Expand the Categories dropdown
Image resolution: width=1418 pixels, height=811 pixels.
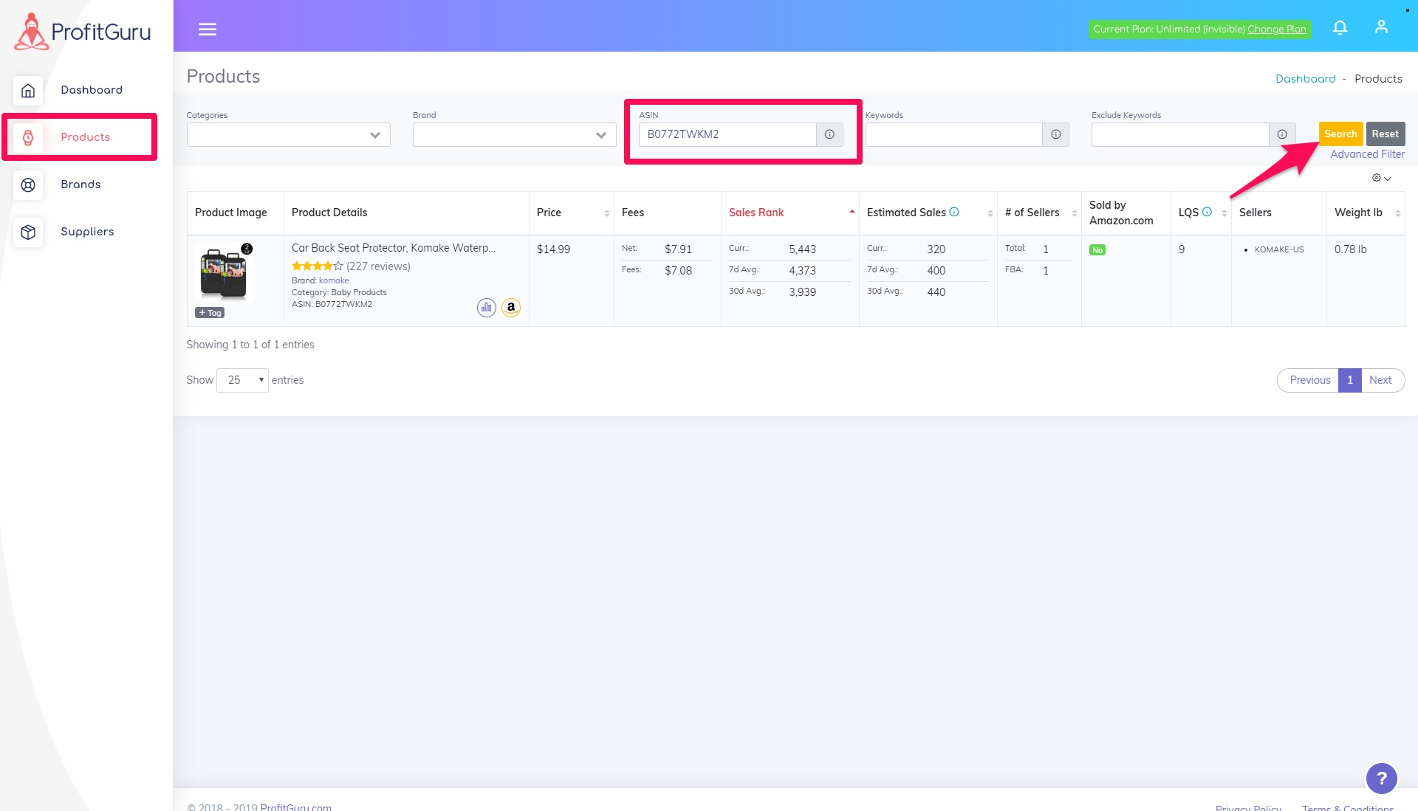[x=289, y=134]
